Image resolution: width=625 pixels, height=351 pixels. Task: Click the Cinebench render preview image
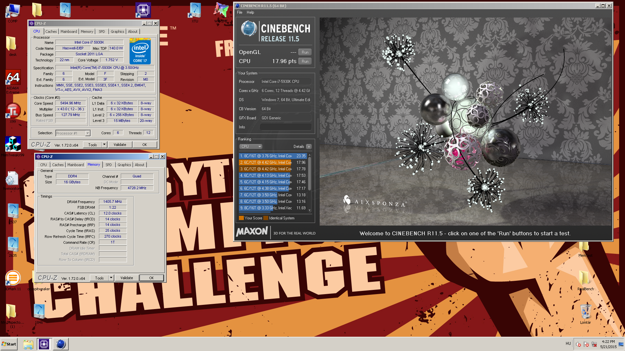[x=465, y=122]
